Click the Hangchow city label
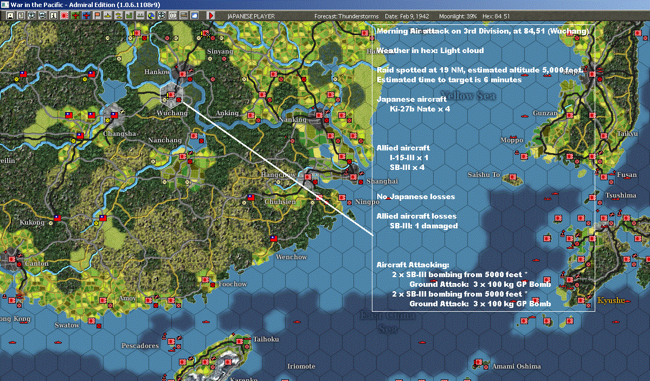The image size is (650, 381). click(x=278, y=175)
